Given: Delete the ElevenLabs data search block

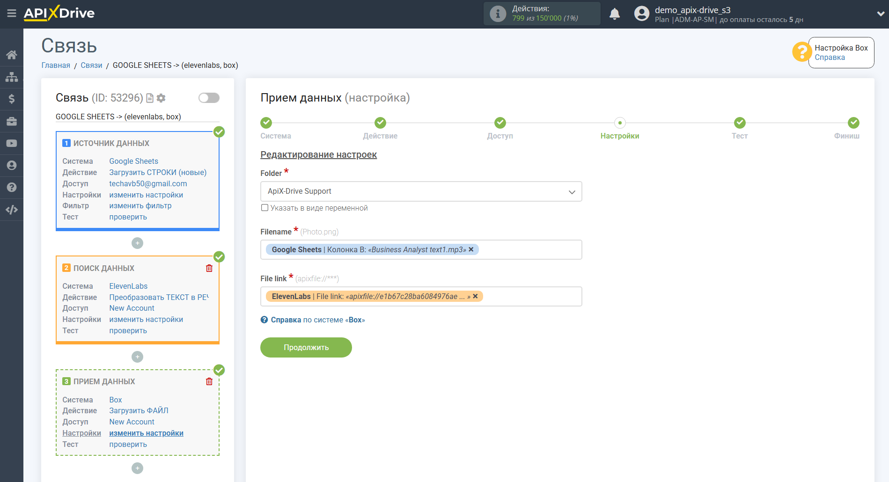Looking at the screenshot, I should 209,268.
